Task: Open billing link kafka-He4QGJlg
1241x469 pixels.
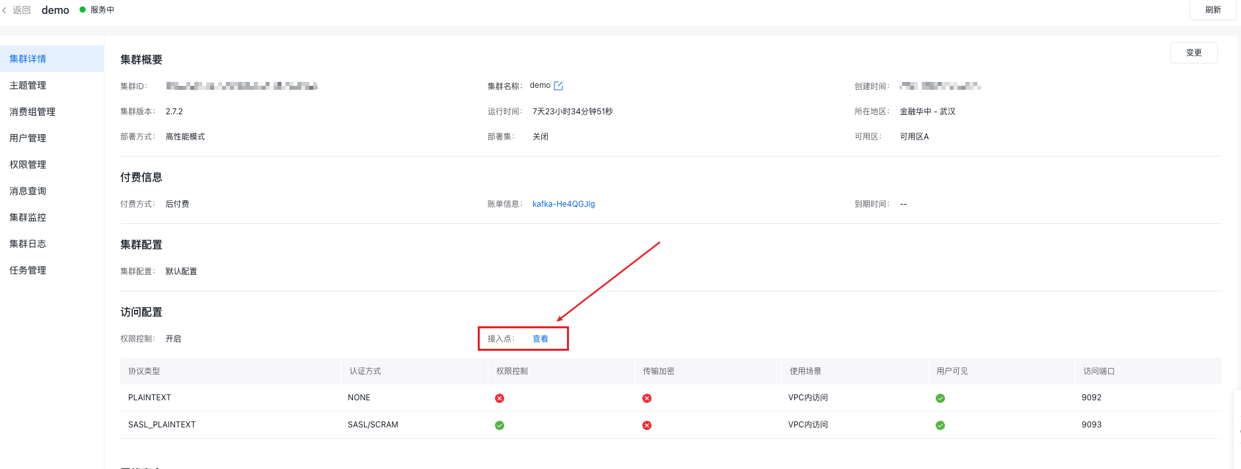Action: point(564,204)
